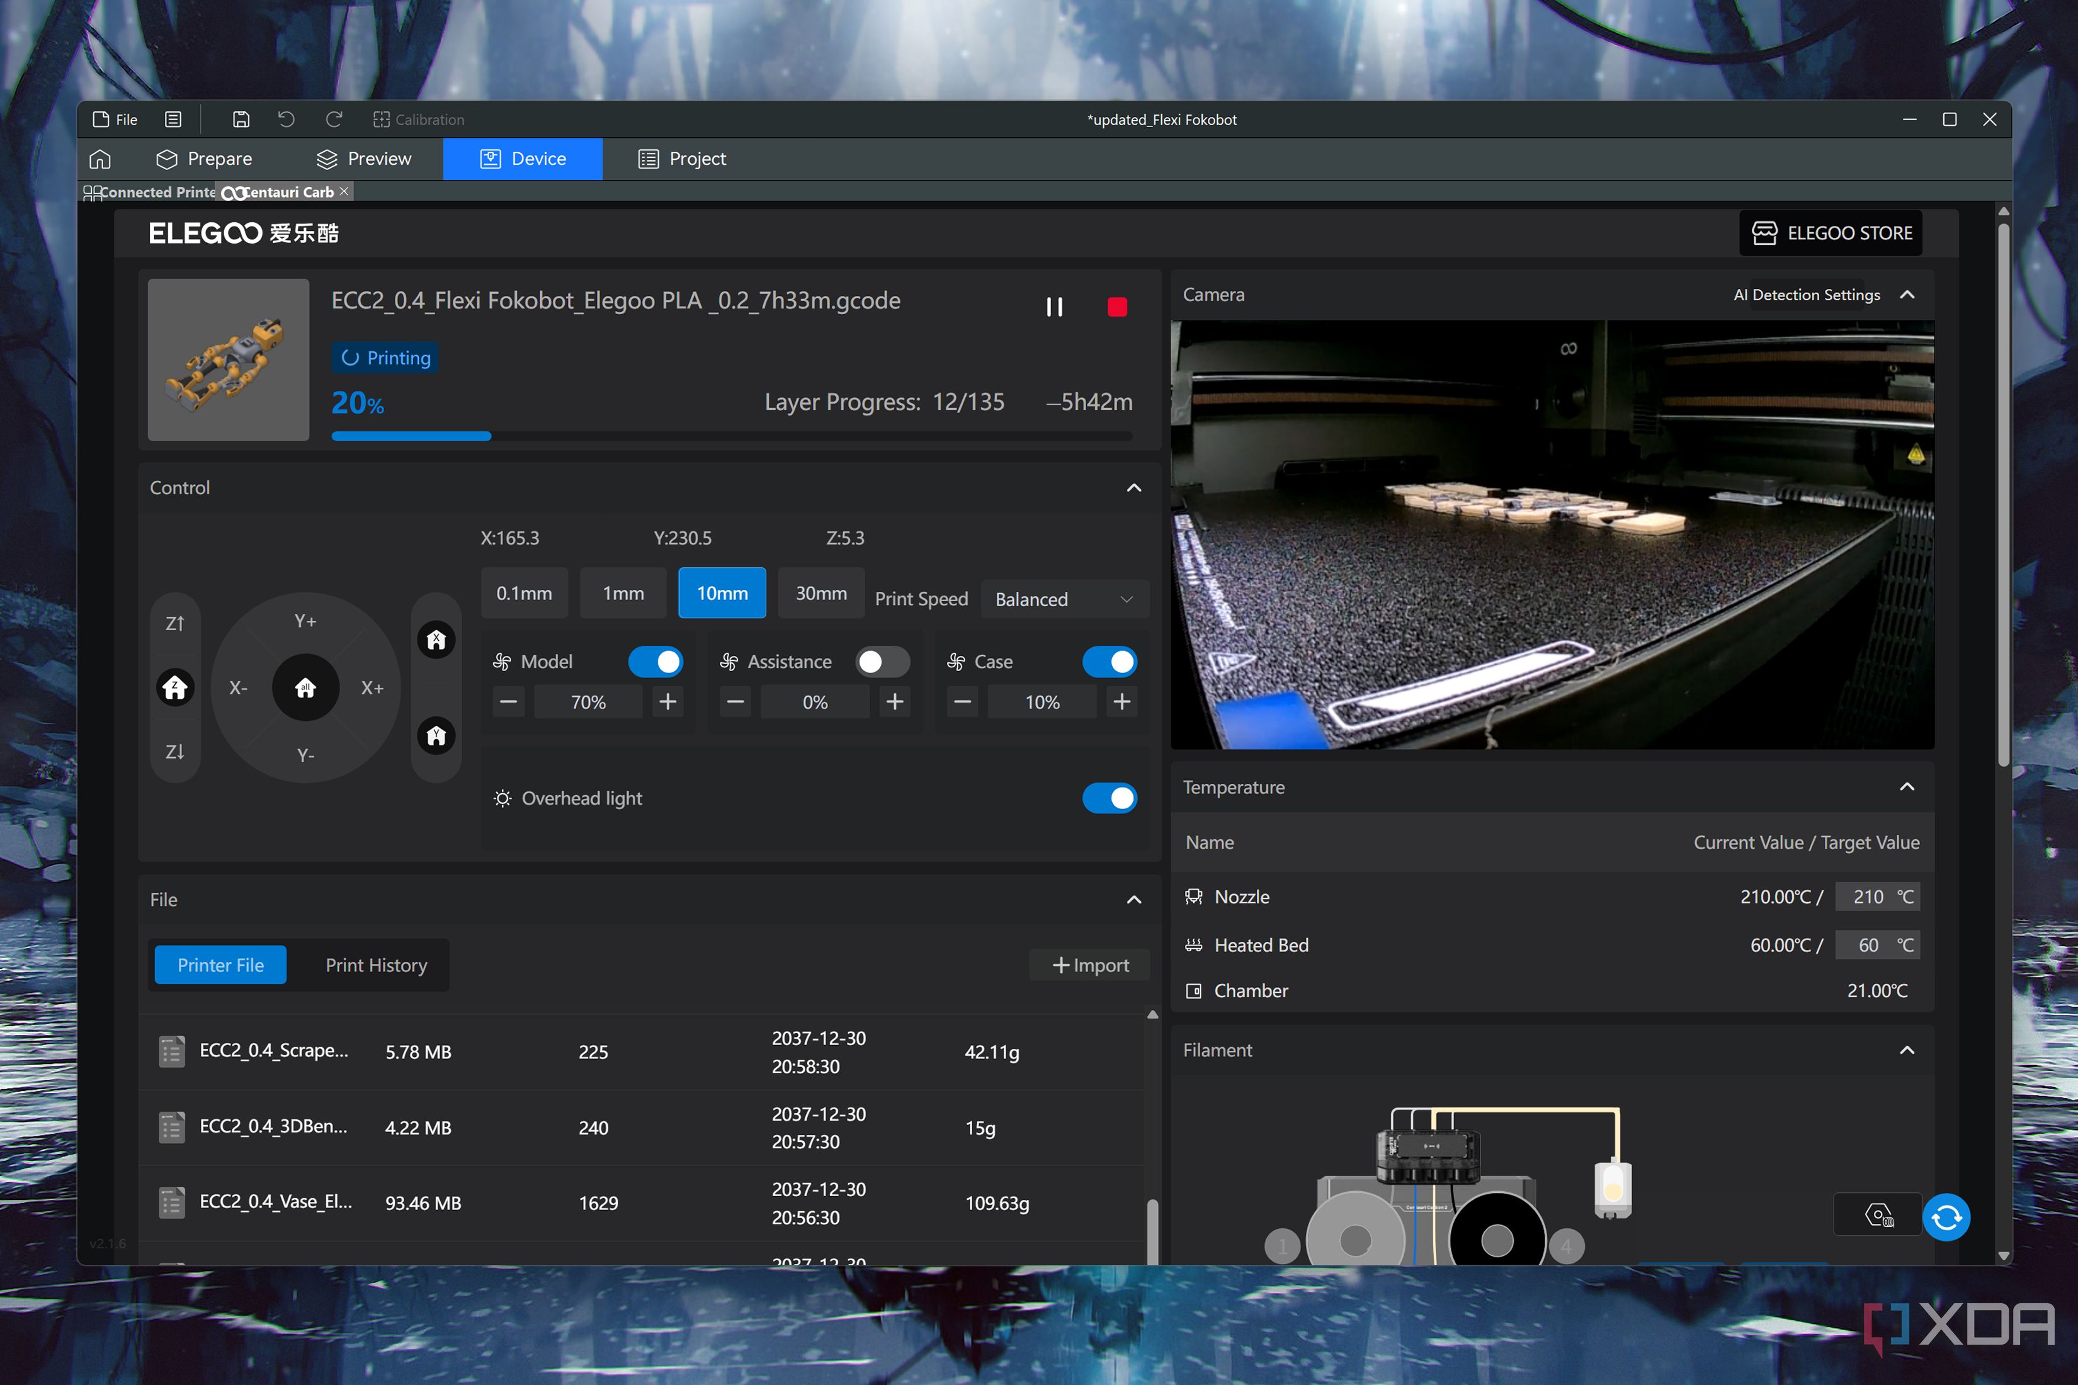Viewport: 2078px width, 1385px height.
Task: Open the ELEGOO STORE
Action: pos(1831,233)
